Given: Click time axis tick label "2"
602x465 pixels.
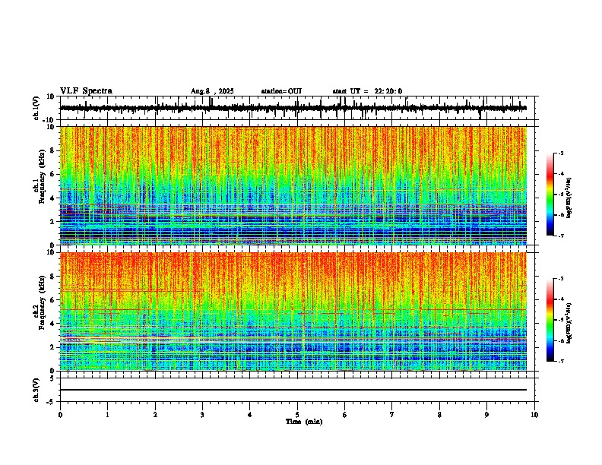Looking at the screenshot, I should pyautogui.click(x=155, y=415).
